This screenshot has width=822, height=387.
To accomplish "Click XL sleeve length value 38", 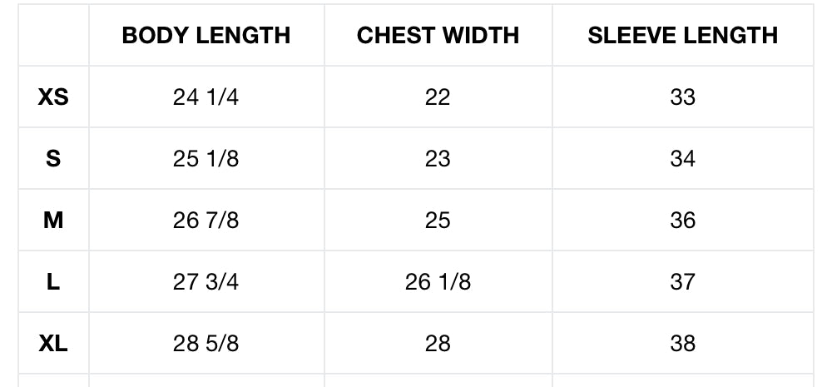I will click(682, 344).
